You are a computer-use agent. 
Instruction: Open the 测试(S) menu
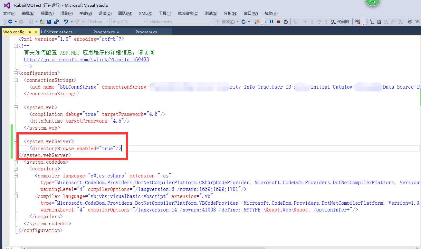click(x=211, y=13)
